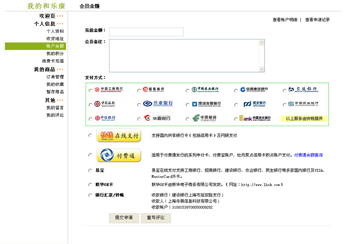The image size is (345, 244).
Task: Open 欢迎页 in the sidebar
Action: pyautogui.click(x=47, y=16)
